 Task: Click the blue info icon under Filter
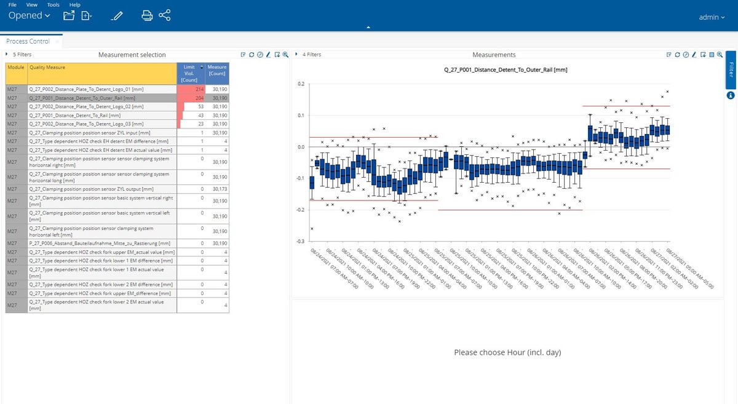point(731,95)
